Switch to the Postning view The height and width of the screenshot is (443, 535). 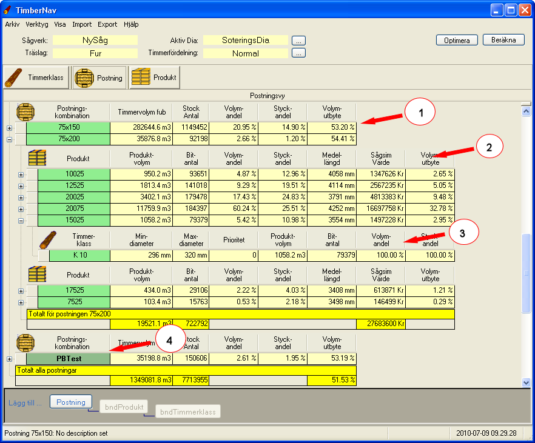click(99, 78)
